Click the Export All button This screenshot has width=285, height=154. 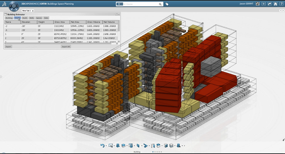tap(66, 47)
